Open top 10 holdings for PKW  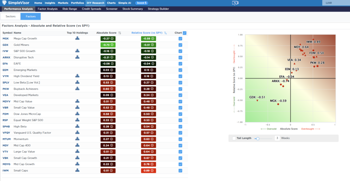coord(77,89)
